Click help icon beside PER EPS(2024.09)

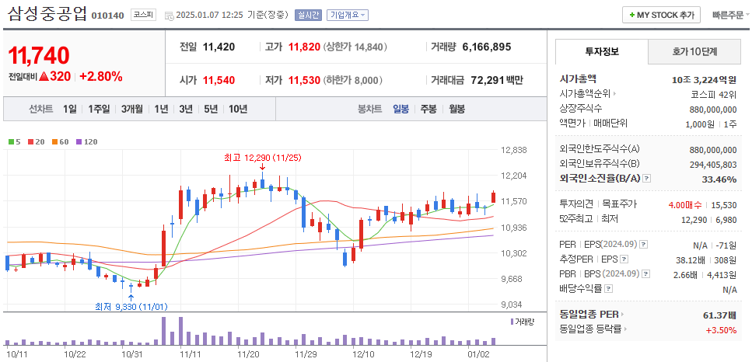tap(643, 245)
